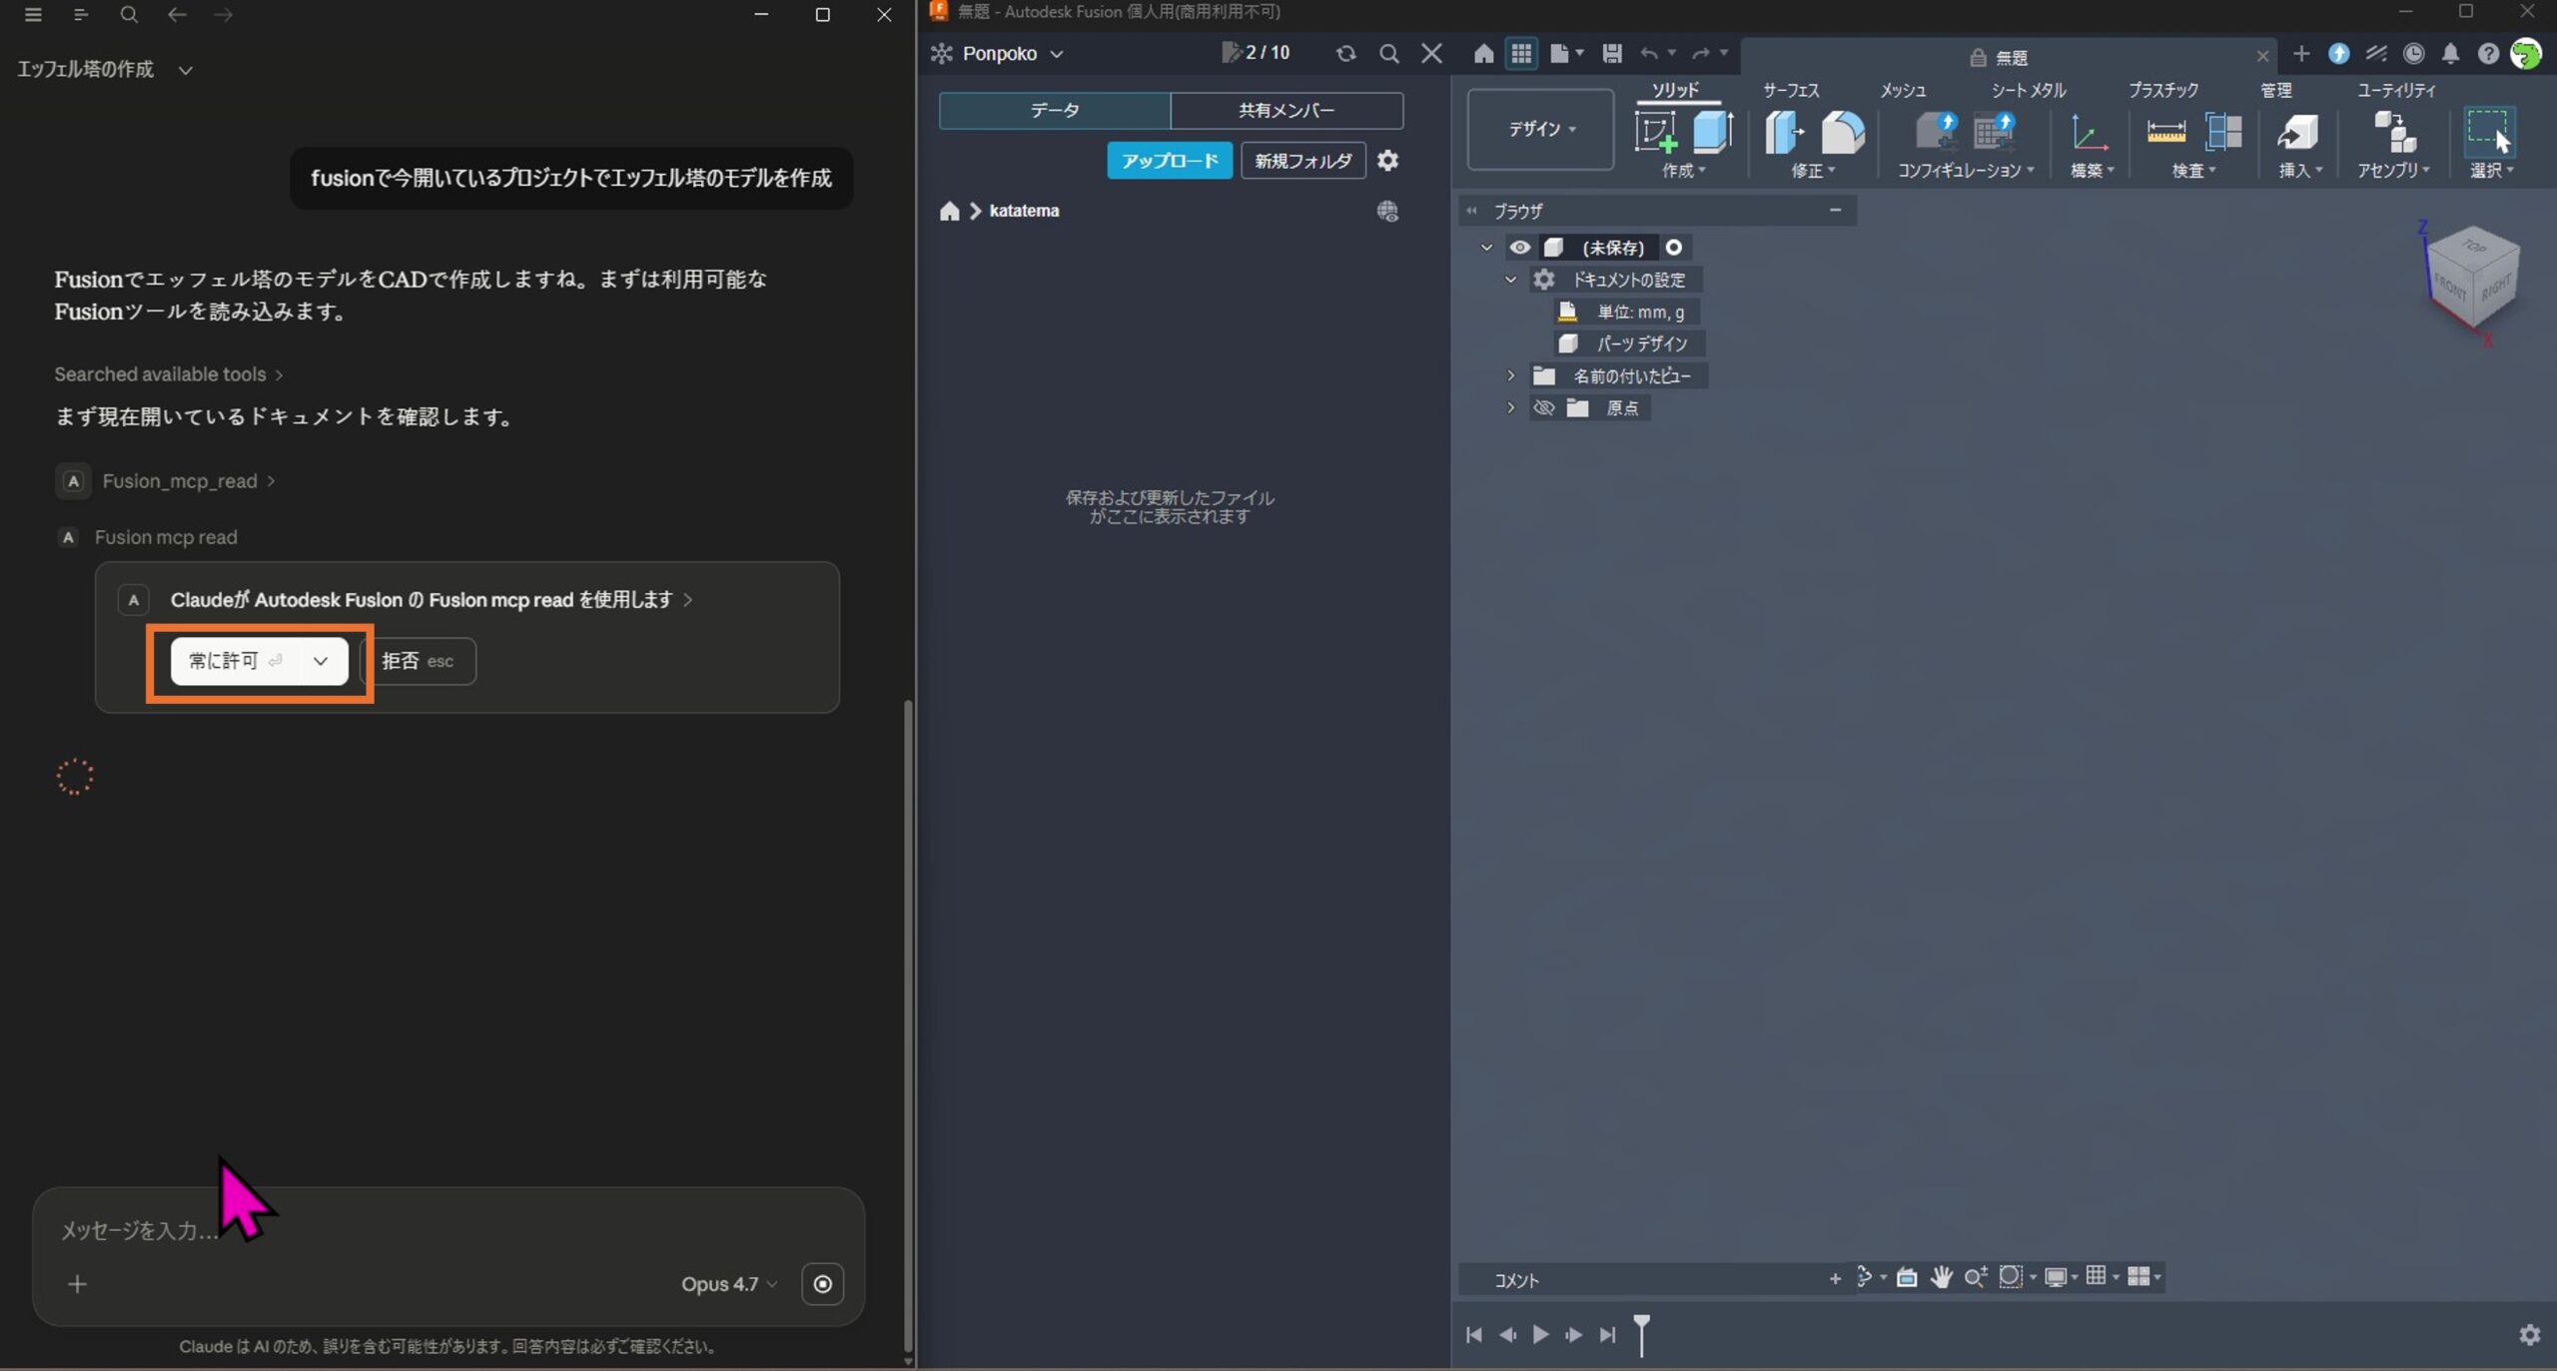
Task: Select the Measure tool under 検査
Action: click(x=2166, y=131)
